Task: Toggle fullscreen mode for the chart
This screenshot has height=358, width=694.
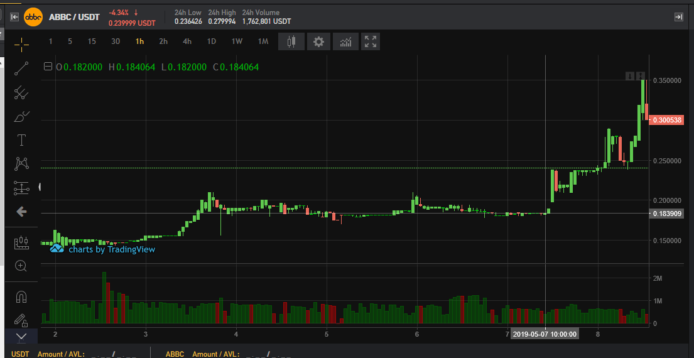Action: coord(371,41)
